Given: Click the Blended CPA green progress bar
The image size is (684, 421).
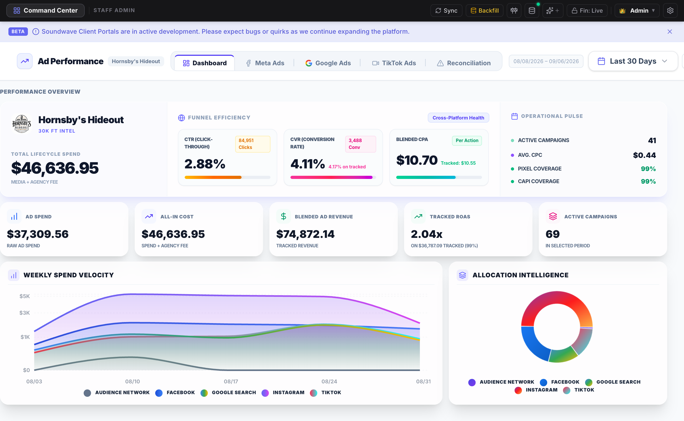Looking at the screenshot, I should coord(426,177).
